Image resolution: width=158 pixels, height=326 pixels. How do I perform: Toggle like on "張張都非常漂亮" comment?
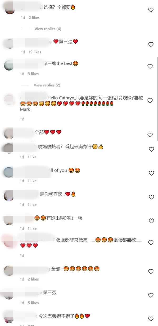151,243
